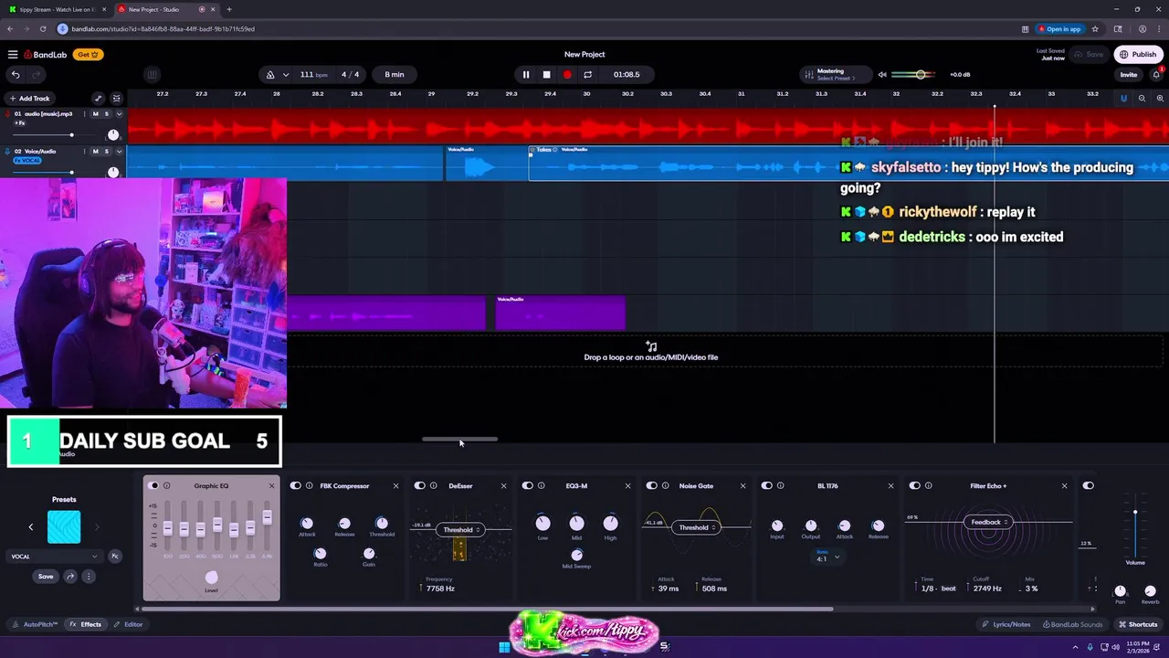Image resolution: width=1169 pixels, height=658 pixels.
Task: Toggle Graphic EQ power switch
Action: click(x=153, y=486)
